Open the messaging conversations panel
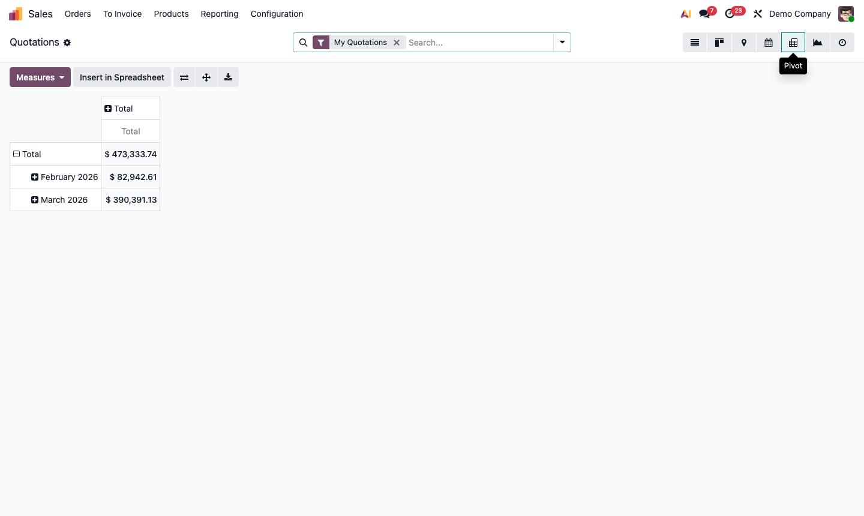Viewport: 864px width, 516px height. pos(703,13)
